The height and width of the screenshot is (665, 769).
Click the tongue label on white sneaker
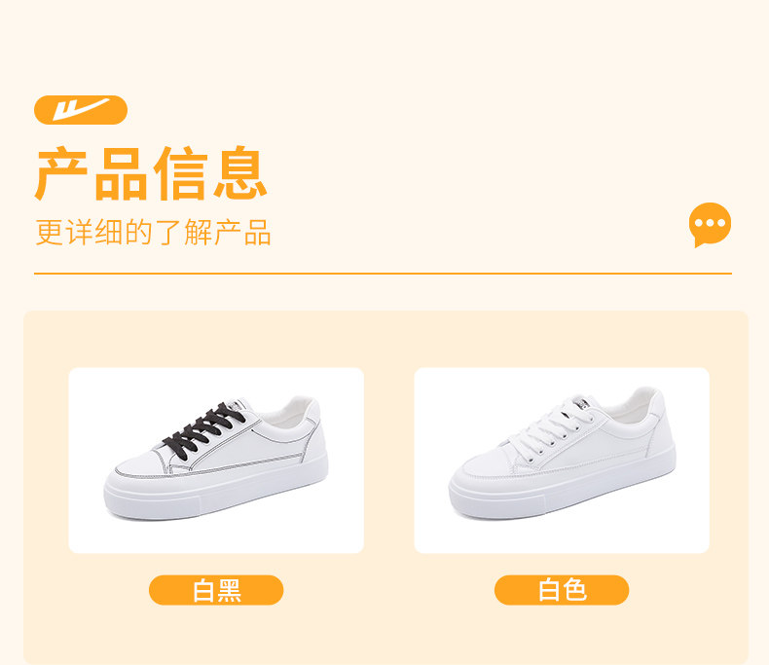point(583,402)
